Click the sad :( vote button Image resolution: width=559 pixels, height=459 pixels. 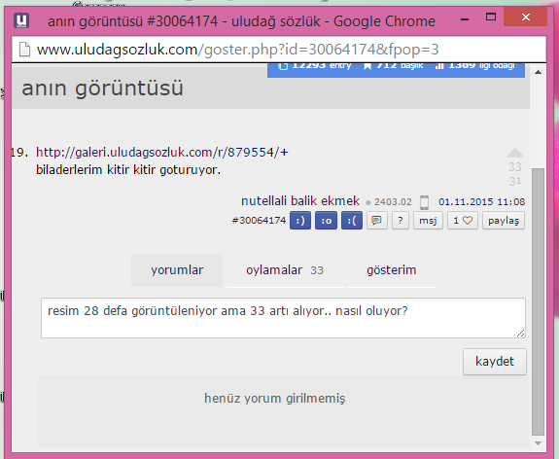(x=352, y=221)
